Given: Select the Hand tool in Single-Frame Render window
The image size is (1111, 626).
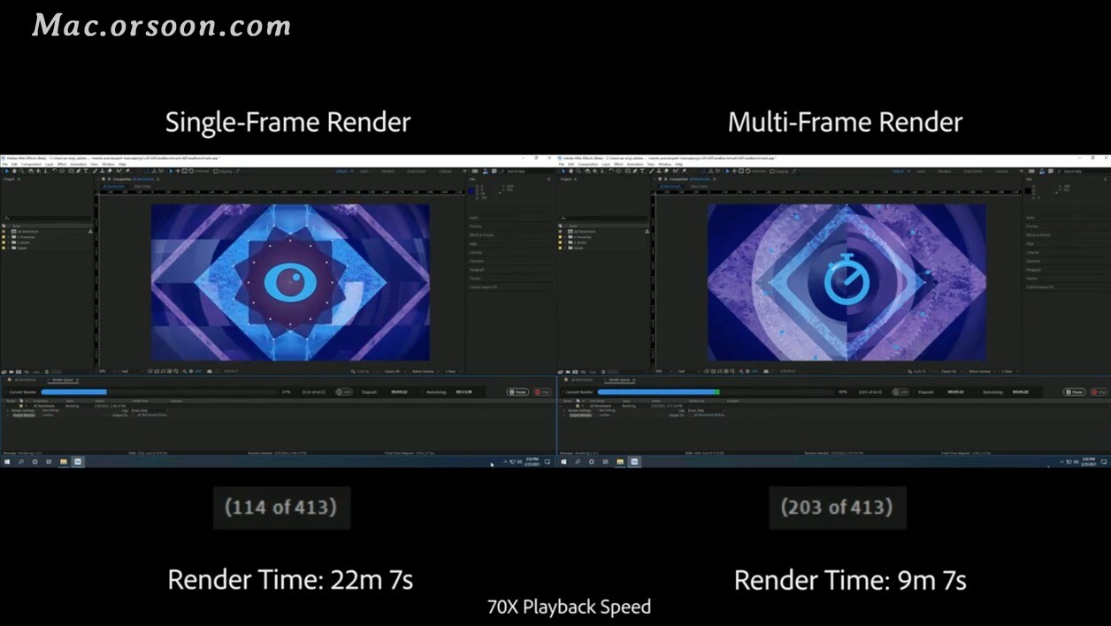Looking at the screenshot, I should (12, 172).
